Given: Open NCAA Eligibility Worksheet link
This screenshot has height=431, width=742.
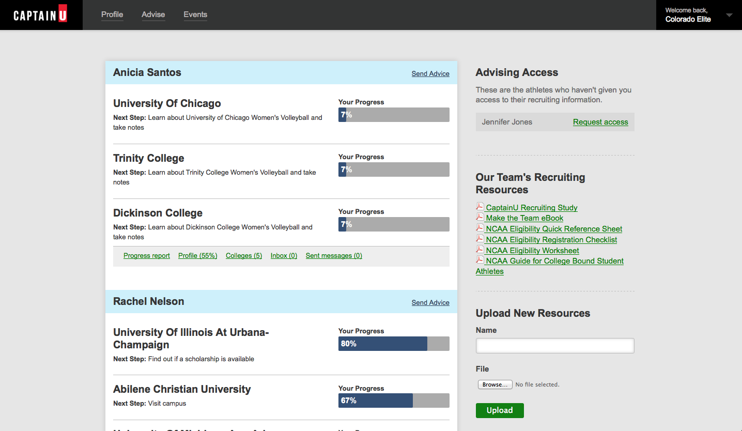Looking at the screenshot, I should click(532, 251).
